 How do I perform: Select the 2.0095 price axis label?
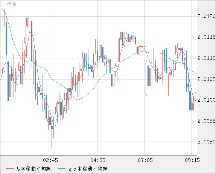(207, 121)
